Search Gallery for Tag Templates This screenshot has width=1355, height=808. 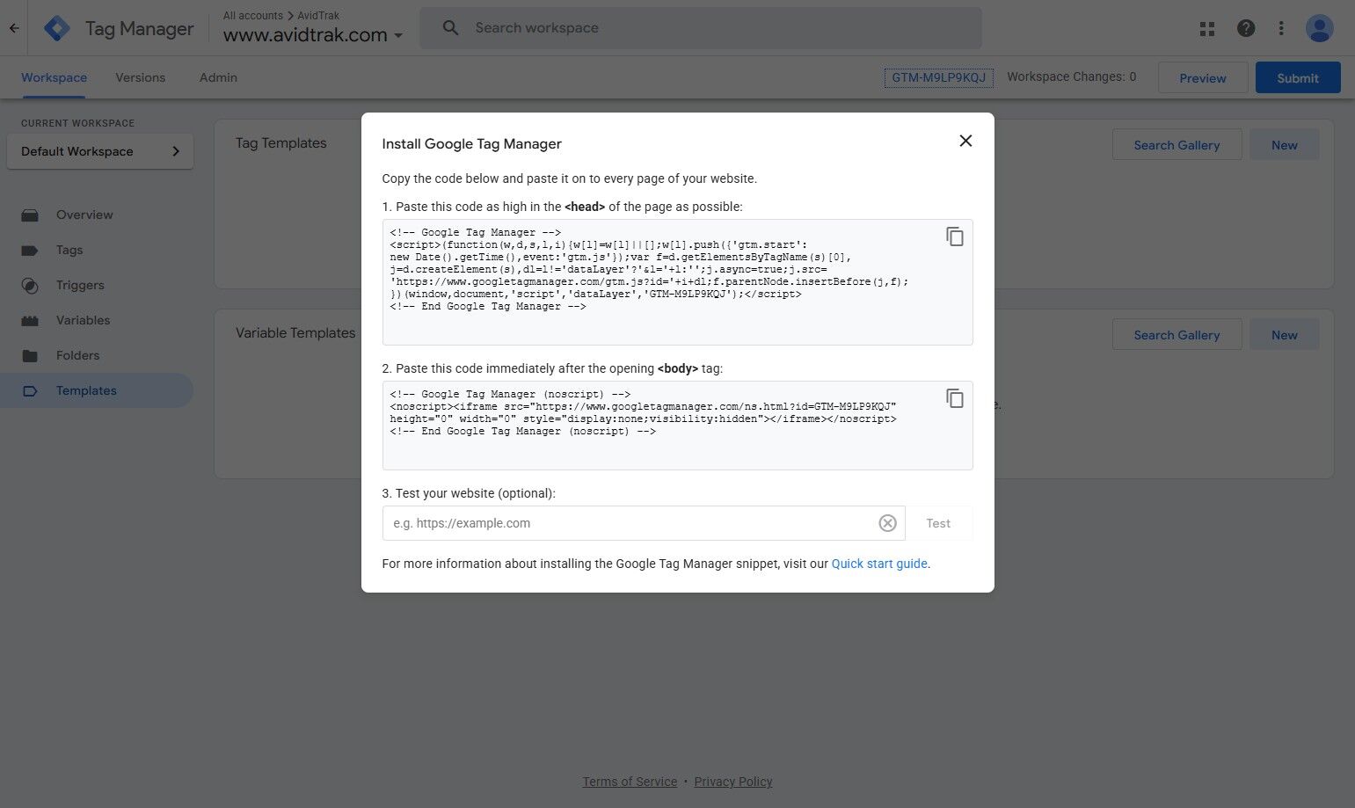pos(1177,145)
